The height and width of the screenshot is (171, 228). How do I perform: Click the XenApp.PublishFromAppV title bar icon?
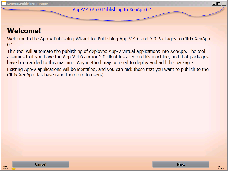click(4, 3)
